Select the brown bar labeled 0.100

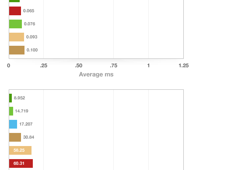tap(17, 50)
